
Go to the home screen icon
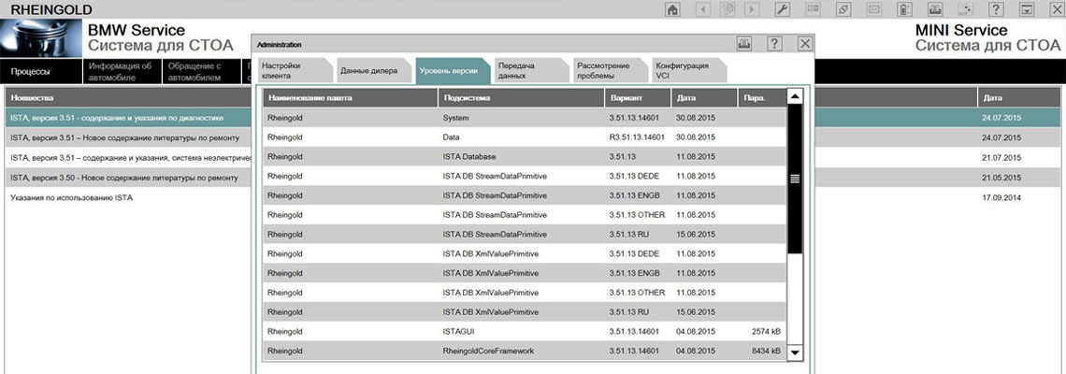(672, 9)
